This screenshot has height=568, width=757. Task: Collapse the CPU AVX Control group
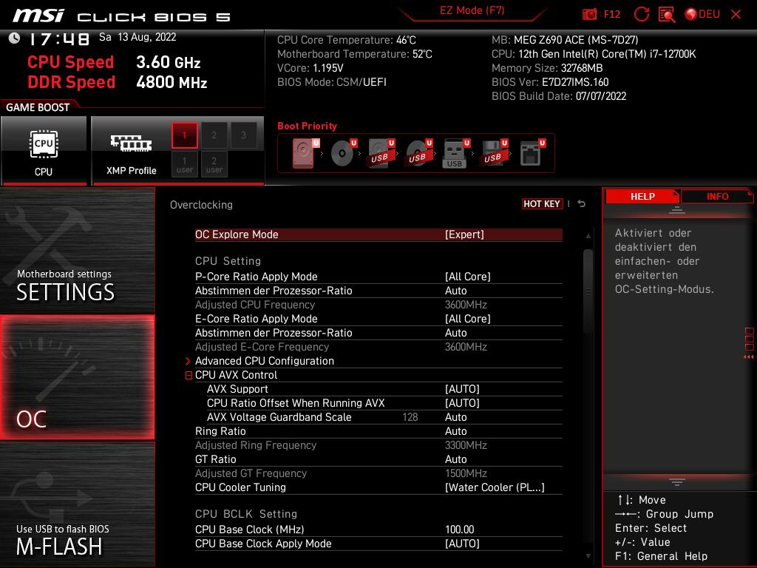coord(189,375)
